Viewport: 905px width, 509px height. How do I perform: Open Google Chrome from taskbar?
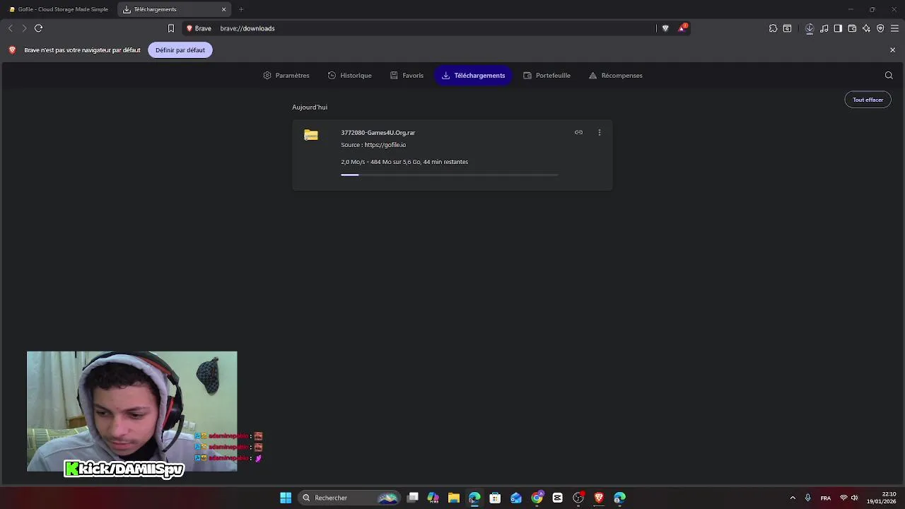(537, 498)
